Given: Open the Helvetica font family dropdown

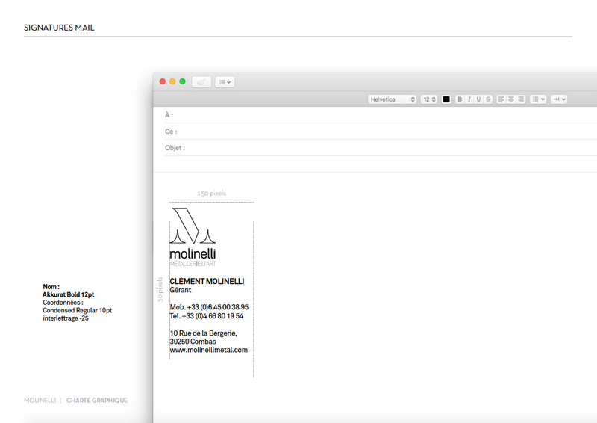Looking at the screenshot, I should click(393, 99).
